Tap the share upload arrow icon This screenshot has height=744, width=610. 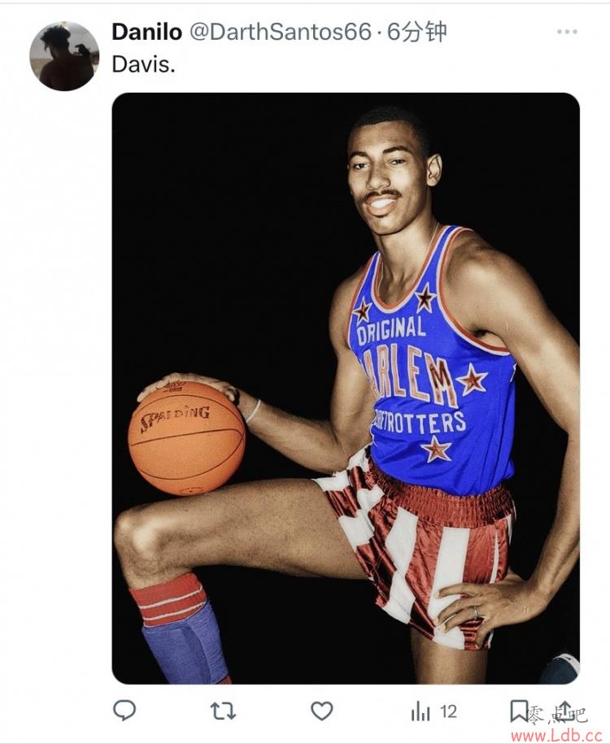564,711
